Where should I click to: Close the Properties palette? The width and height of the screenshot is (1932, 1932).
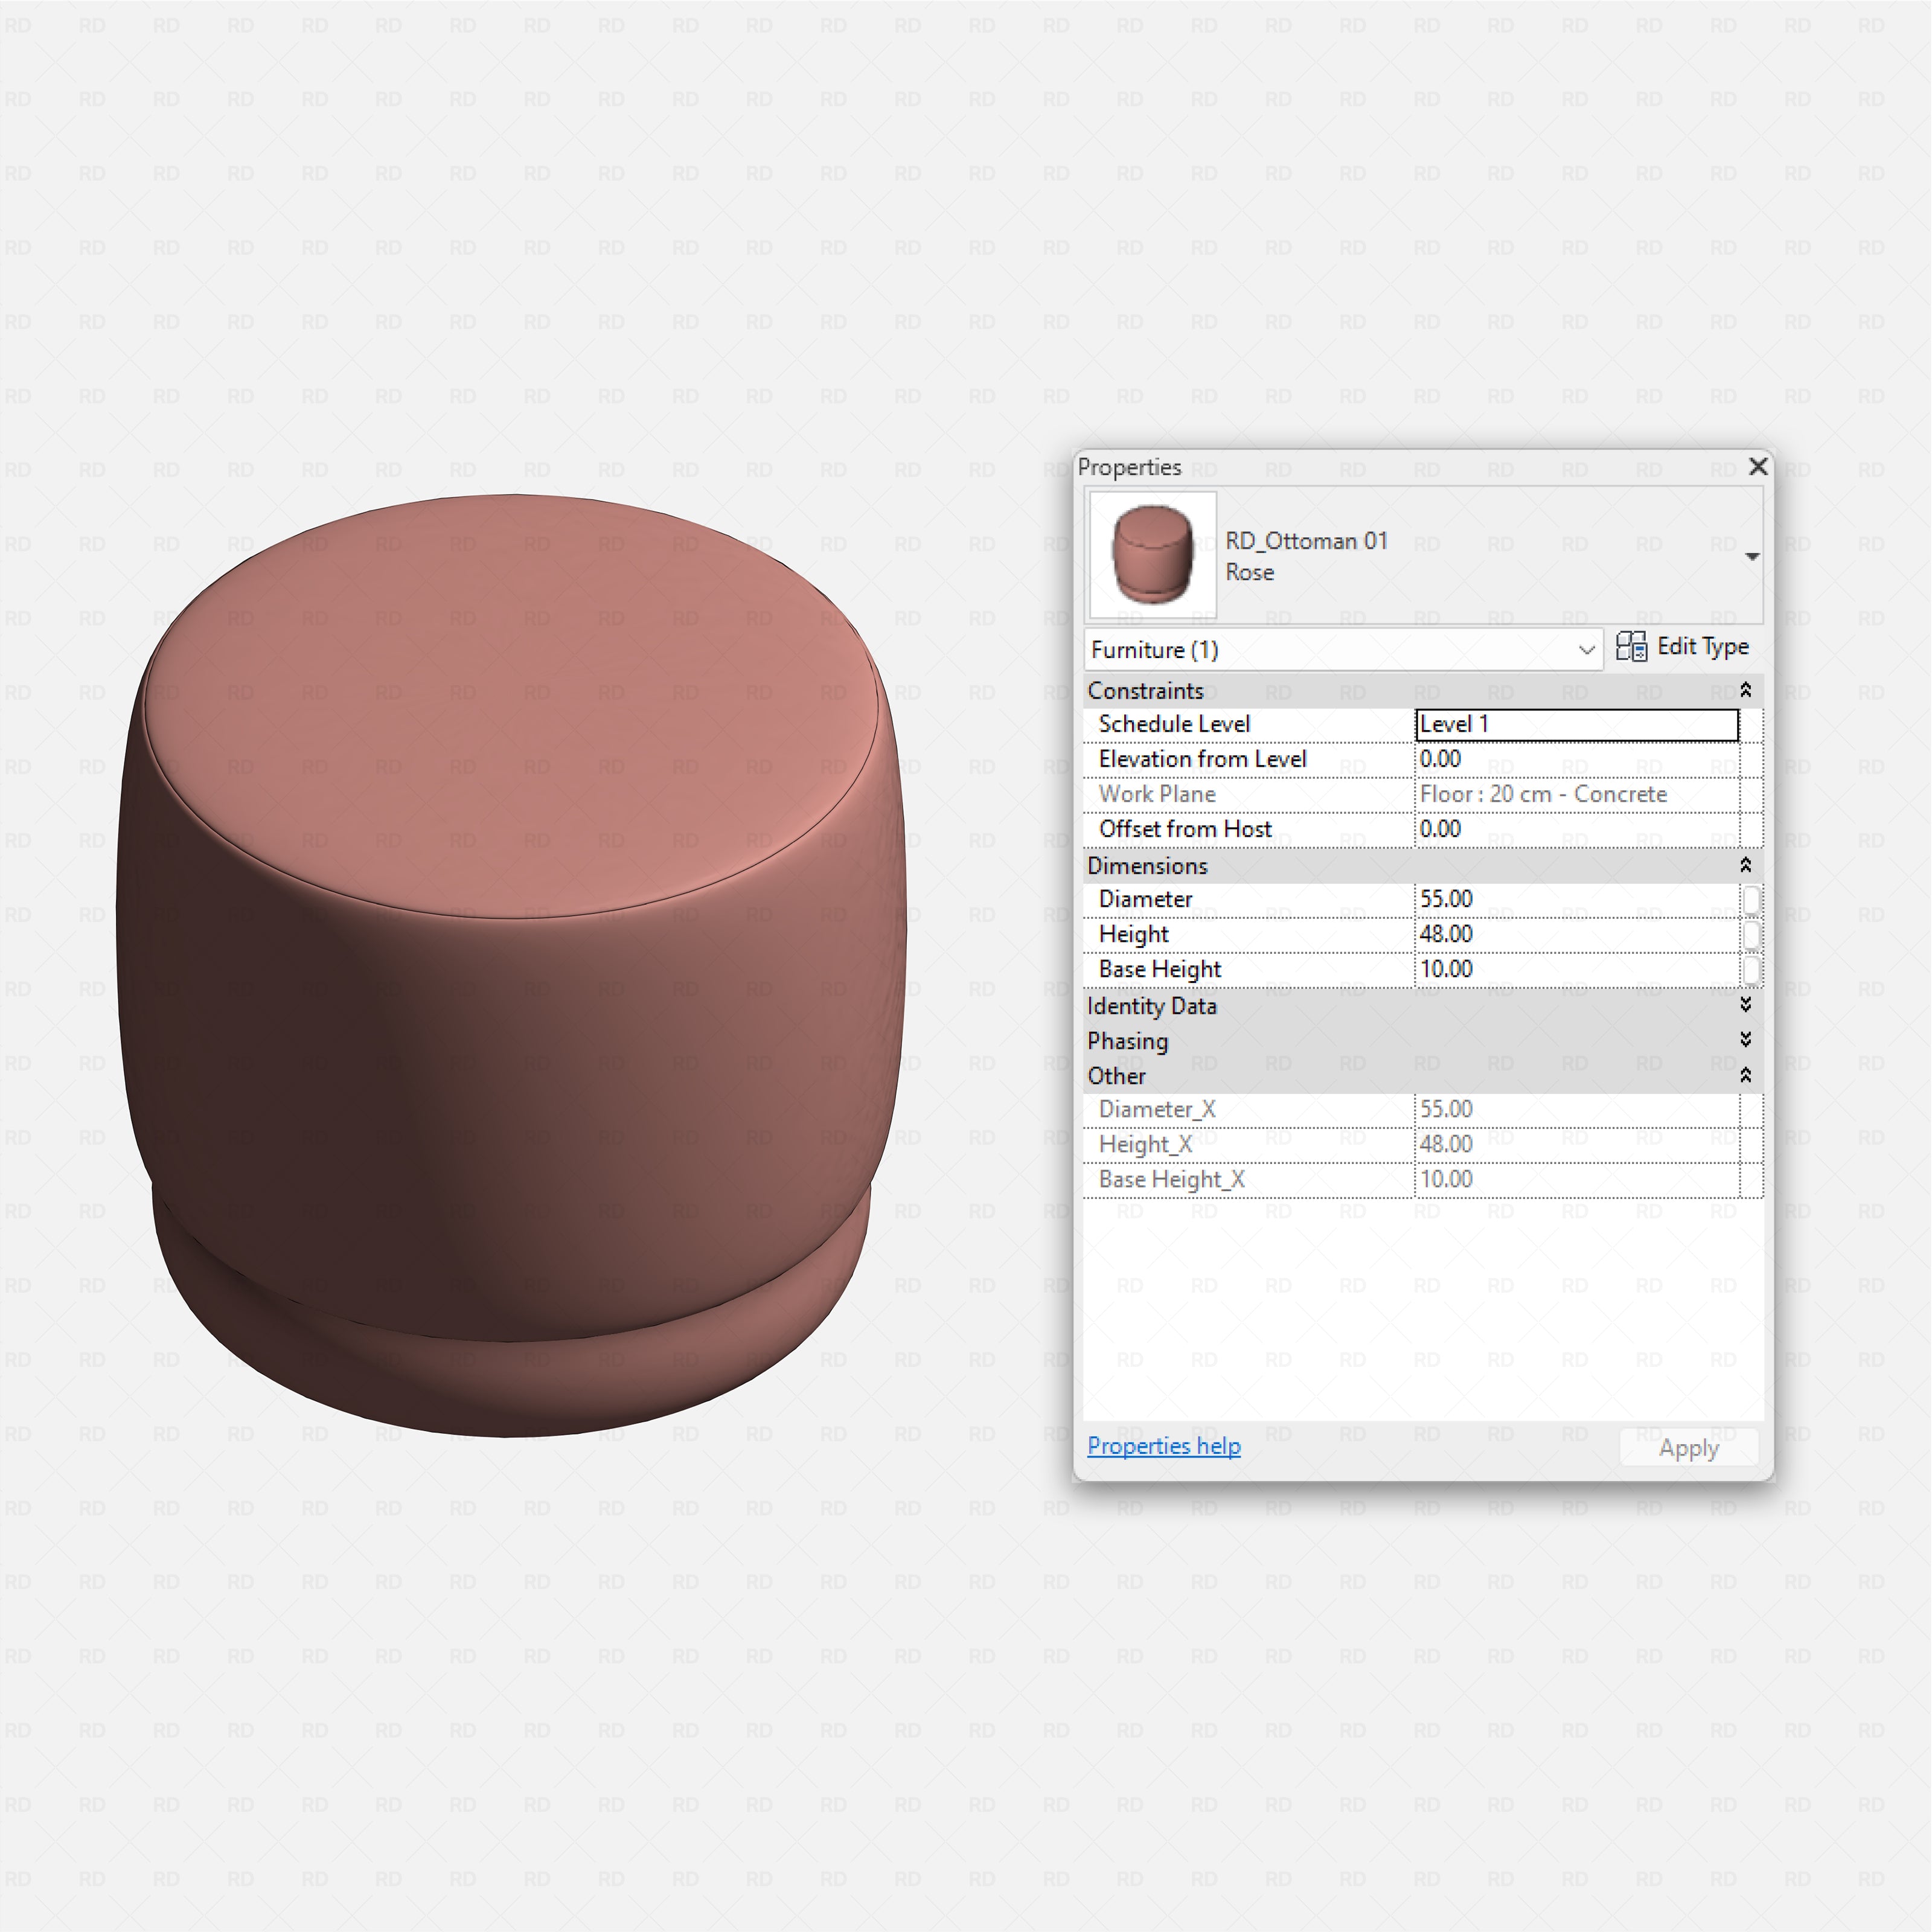tap(1758, 466)
